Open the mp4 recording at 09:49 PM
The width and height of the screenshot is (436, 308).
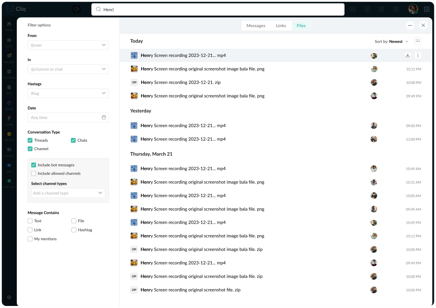[183, 263]
